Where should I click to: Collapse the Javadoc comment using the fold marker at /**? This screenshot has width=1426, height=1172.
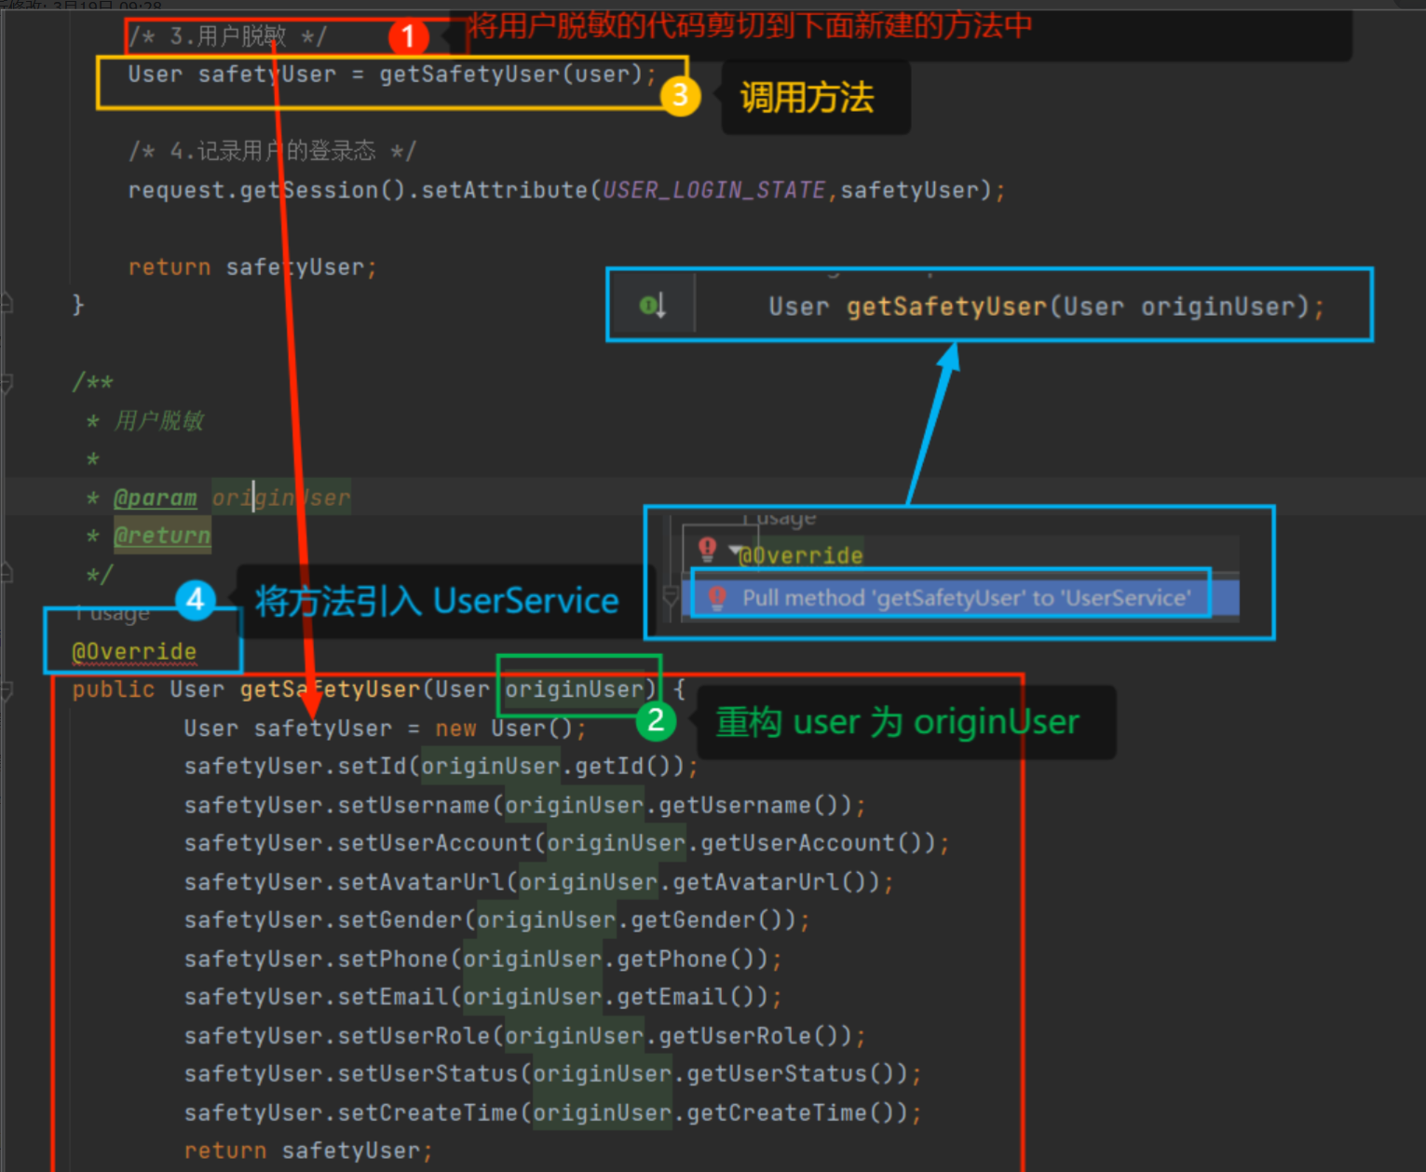coord(7,382)
